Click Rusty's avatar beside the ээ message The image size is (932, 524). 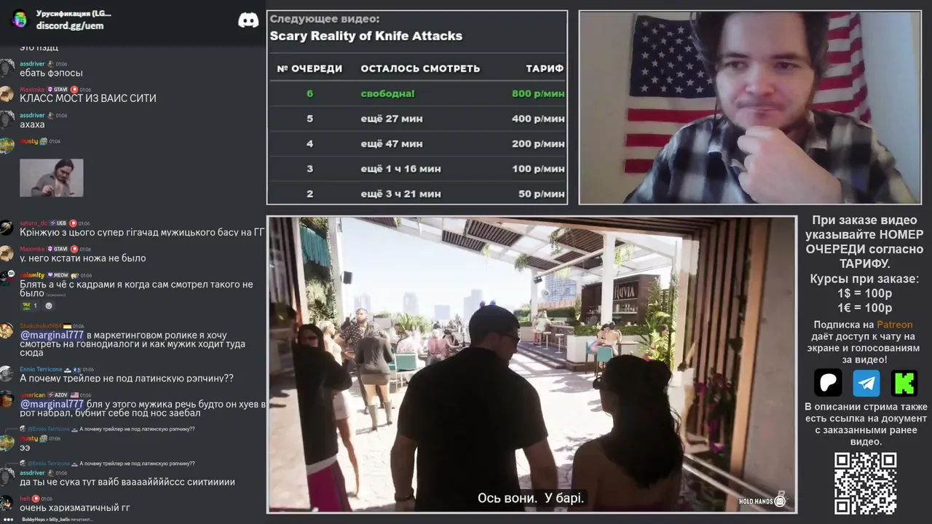click(7, 442)
